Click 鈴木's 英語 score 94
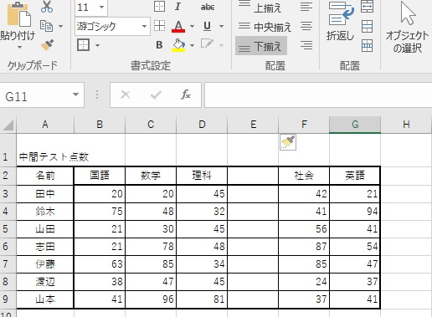This screenshot has width=432, height=317. [x=355, y=212]
